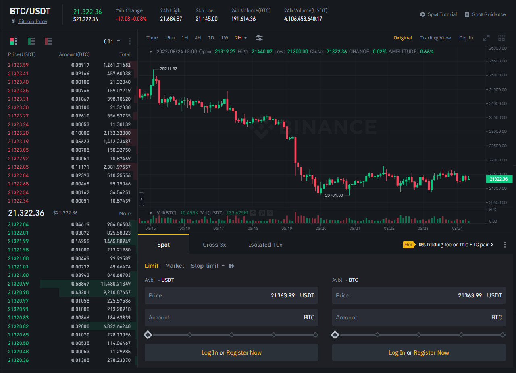Hide the Vol(BTC) indicator with the eye icon
This screenshot has width=516, height=373.
[x=253, y=213]
